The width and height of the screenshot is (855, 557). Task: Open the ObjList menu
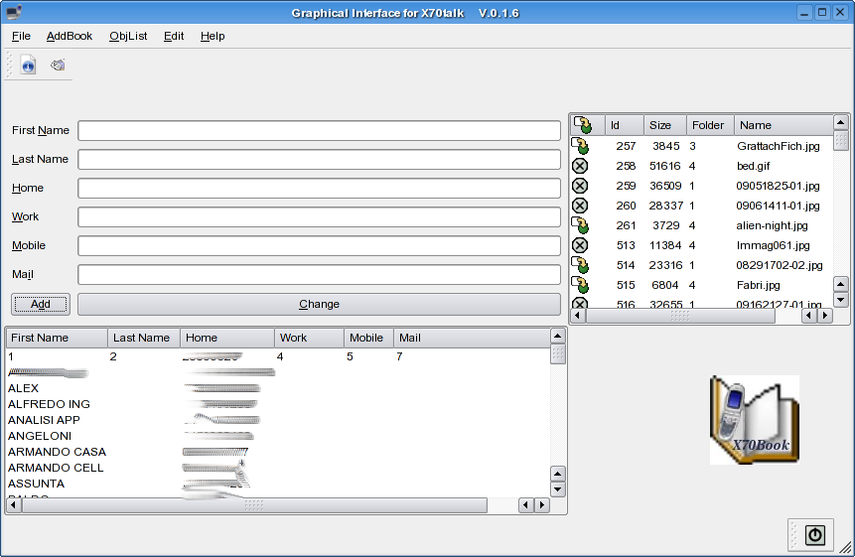pyautogui.click(x=128, y=36)
